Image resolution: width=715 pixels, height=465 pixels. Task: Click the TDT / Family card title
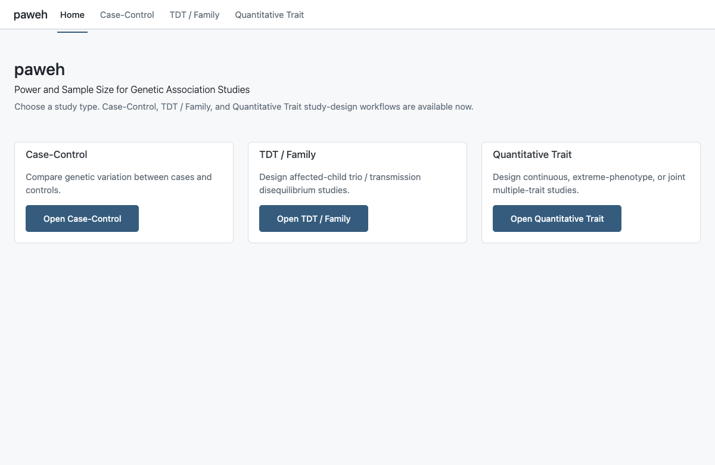[288, 154]
